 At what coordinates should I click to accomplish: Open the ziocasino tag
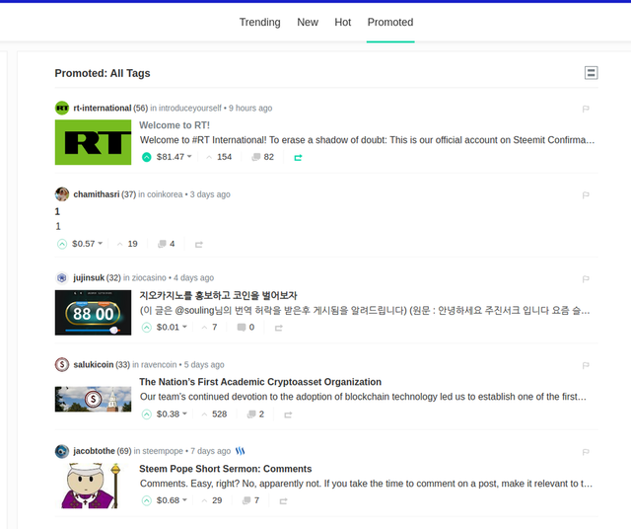click(x=149, y=277)
